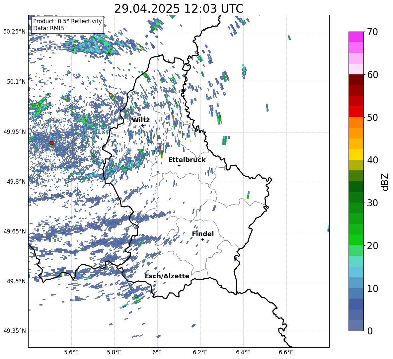
Task: Click the 5.8°E longitude label
Action: click(114, 352)
